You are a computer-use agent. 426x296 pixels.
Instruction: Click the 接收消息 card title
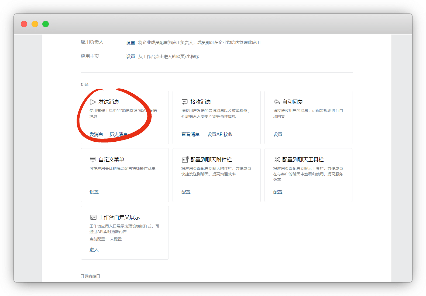[x=201, y=102]
